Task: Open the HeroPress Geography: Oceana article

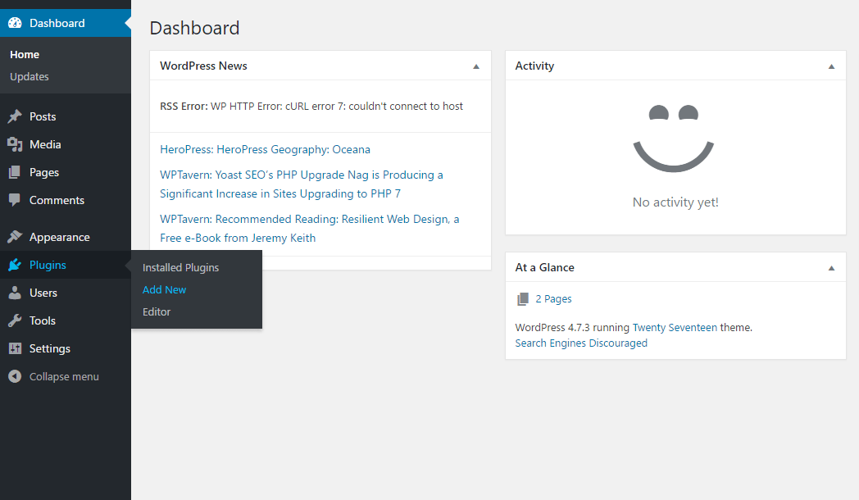Action: click(265, 149)
